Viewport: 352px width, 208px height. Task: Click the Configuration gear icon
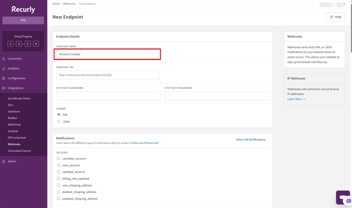click(x=3, y=78)
